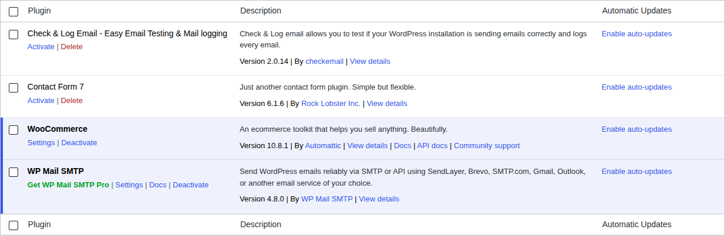This screenshot has width=725, height=236.
Task: Open WooCommerce Community support
Action: tap(487, 146)
